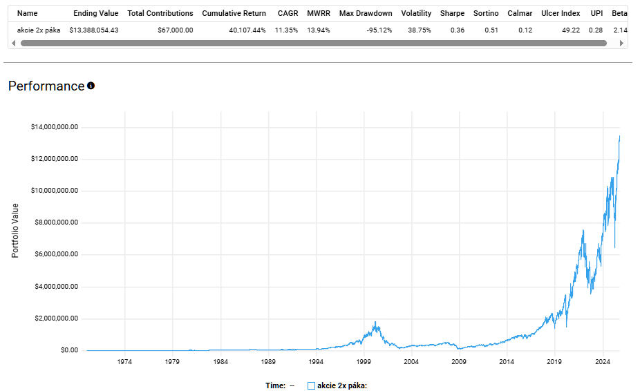Click the MWRR column header
This screenshot has width=640, height=391.
click(x=319, y=13)
